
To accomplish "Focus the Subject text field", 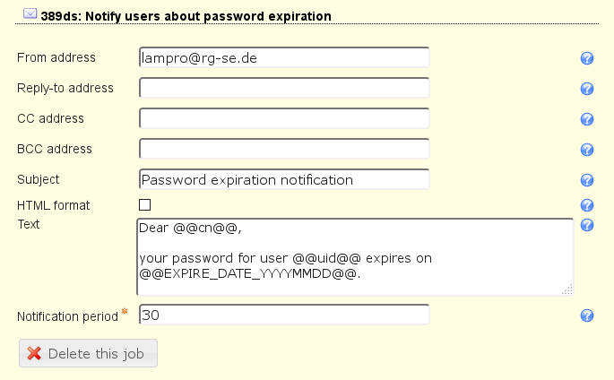I will (284, 179).
